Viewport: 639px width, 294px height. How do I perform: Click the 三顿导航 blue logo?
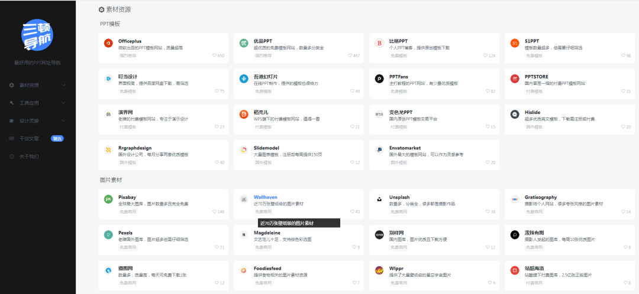(38, 35)
